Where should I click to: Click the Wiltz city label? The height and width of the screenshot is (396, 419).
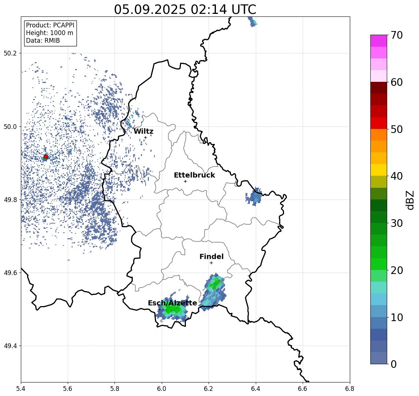coord(143,131)
